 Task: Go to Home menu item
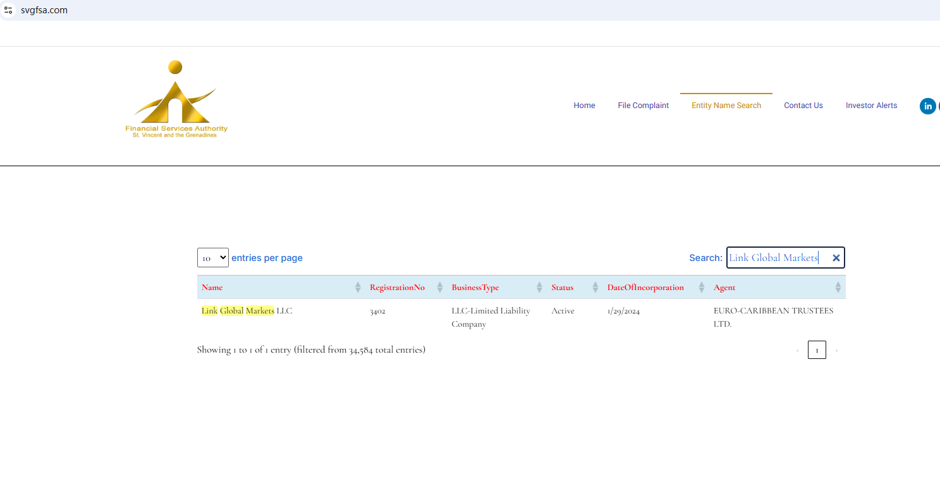[584, 106]
